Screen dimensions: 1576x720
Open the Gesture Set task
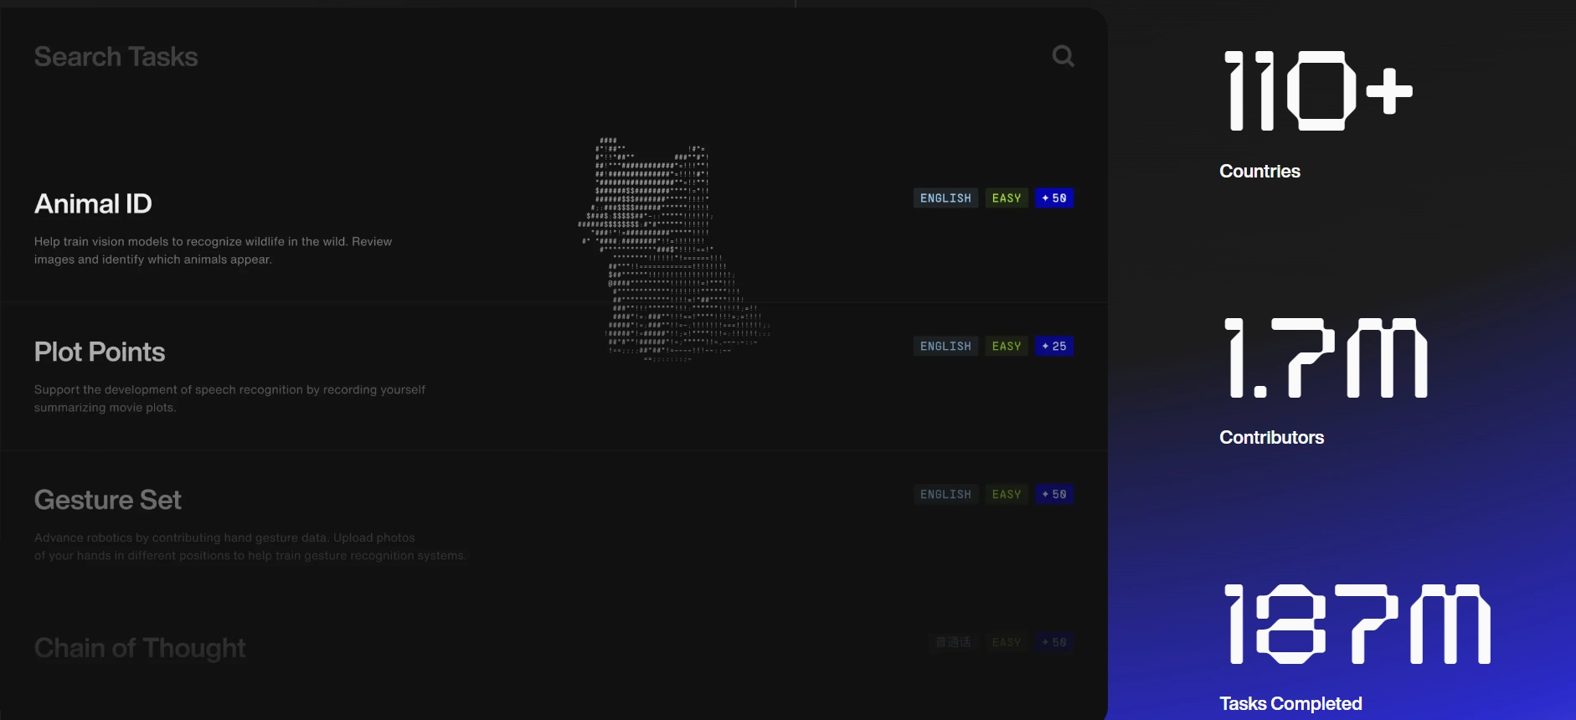(108, 500)
